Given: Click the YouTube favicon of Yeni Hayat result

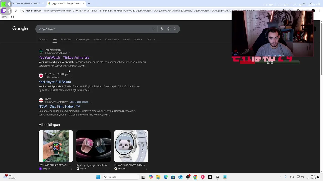Looking at the screenshot, I should pos(41,76).
